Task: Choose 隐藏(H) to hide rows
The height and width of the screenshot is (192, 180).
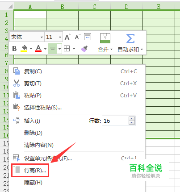Action: (x=77, y=183)
